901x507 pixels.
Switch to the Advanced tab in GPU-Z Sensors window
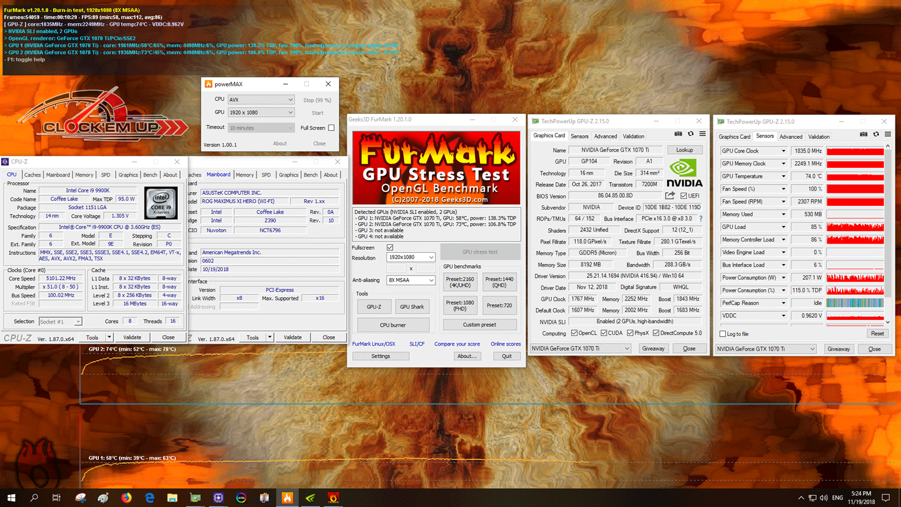pyautogui.click(x=791, y=136)
